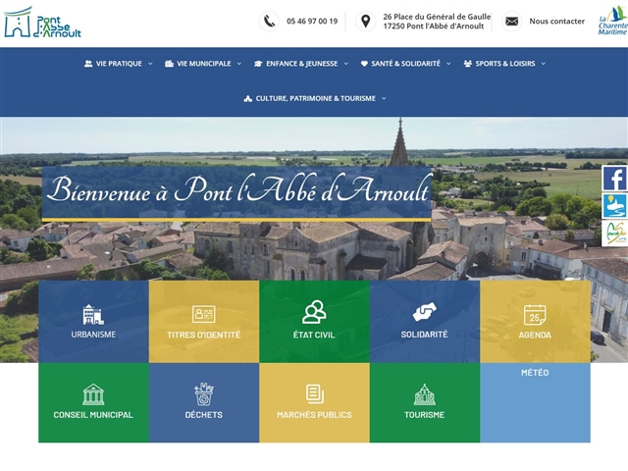Click the envelope contact icon
This screenshot has height=471, width=628.
click(x=511, y=21)
